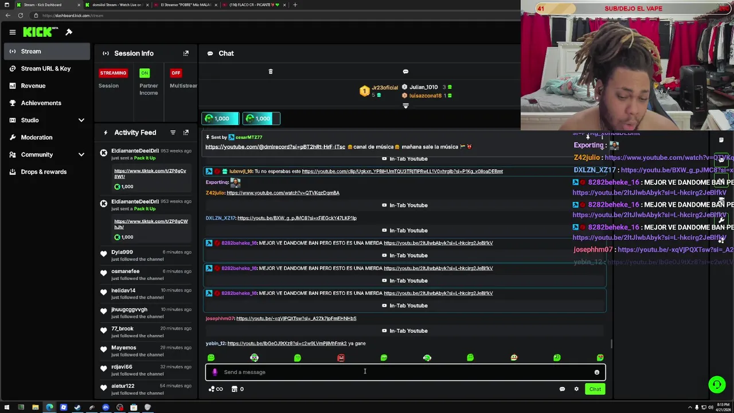Click the Send a message input field
Screen dimensions: 734x413
tap(405, 372)
